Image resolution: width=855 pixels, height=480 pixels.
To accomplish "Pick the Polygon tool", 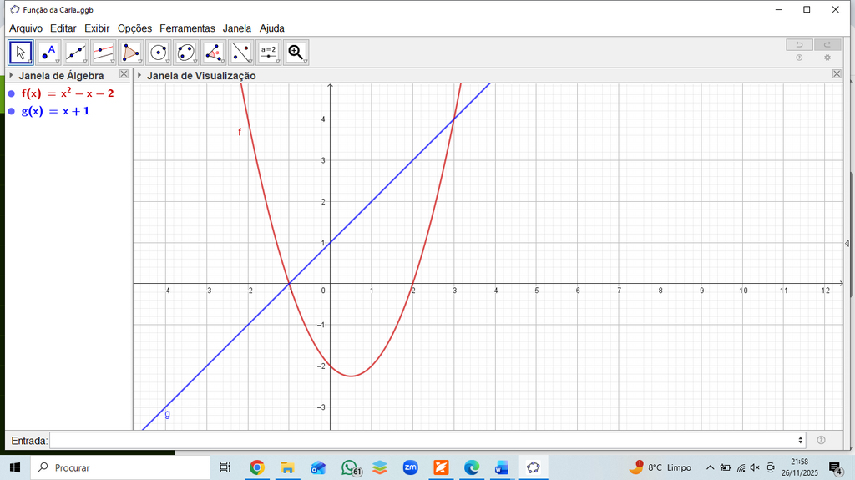I will click(131, 53).
